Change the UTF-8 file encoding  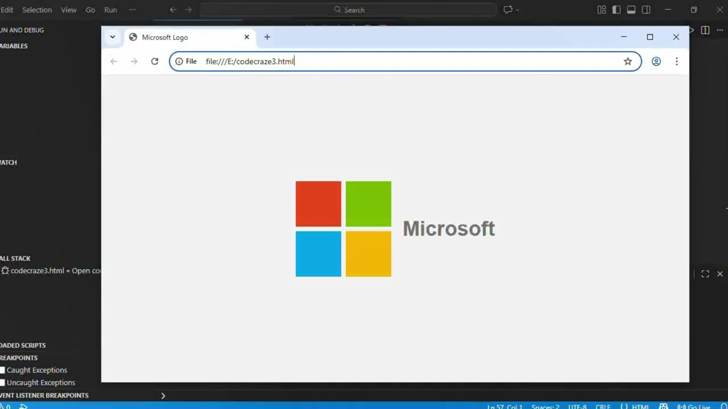pos(577,406)
